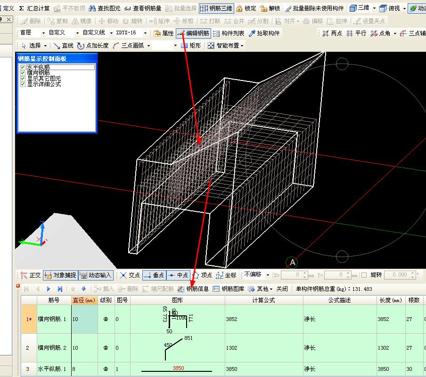This screenshot has width=426, height=377.
Task: Click 关闭 to close rebar editor
Action: pos(282,289)
